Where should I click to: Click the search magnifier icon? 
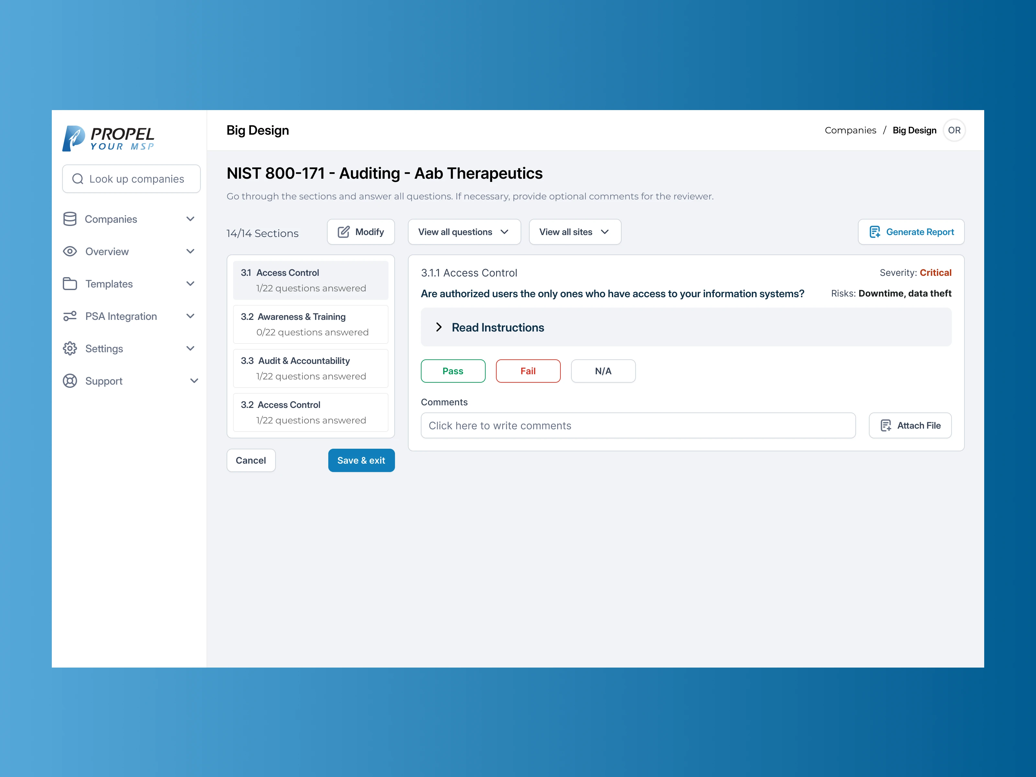[x=78, y=179]
